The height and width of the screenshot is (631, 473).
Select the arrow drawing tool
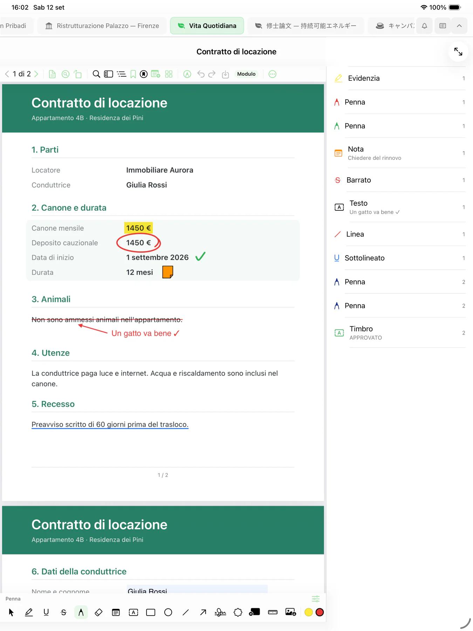click(x=203, y=612)
